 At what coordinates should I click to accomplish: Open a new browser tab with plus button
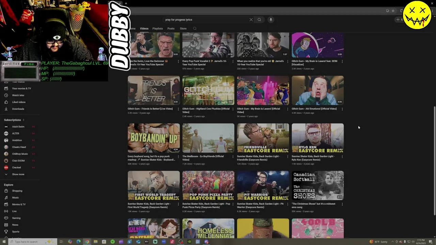[x=126, y=3]
